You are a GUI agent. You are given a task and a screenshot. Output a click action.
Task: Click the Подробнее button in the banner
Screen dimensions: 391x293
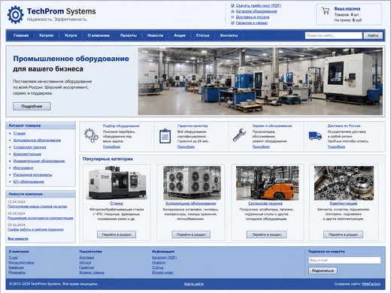[32, 106]
